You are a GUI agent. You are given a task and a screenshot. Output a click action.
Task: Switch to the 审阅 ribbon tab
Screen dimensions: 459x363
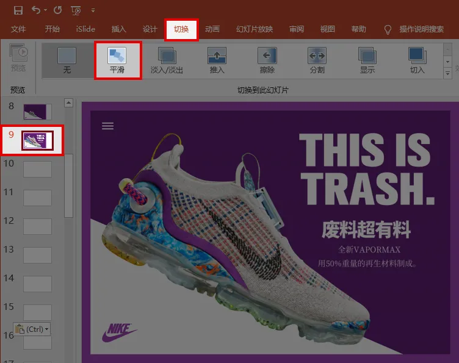[297, 29]
